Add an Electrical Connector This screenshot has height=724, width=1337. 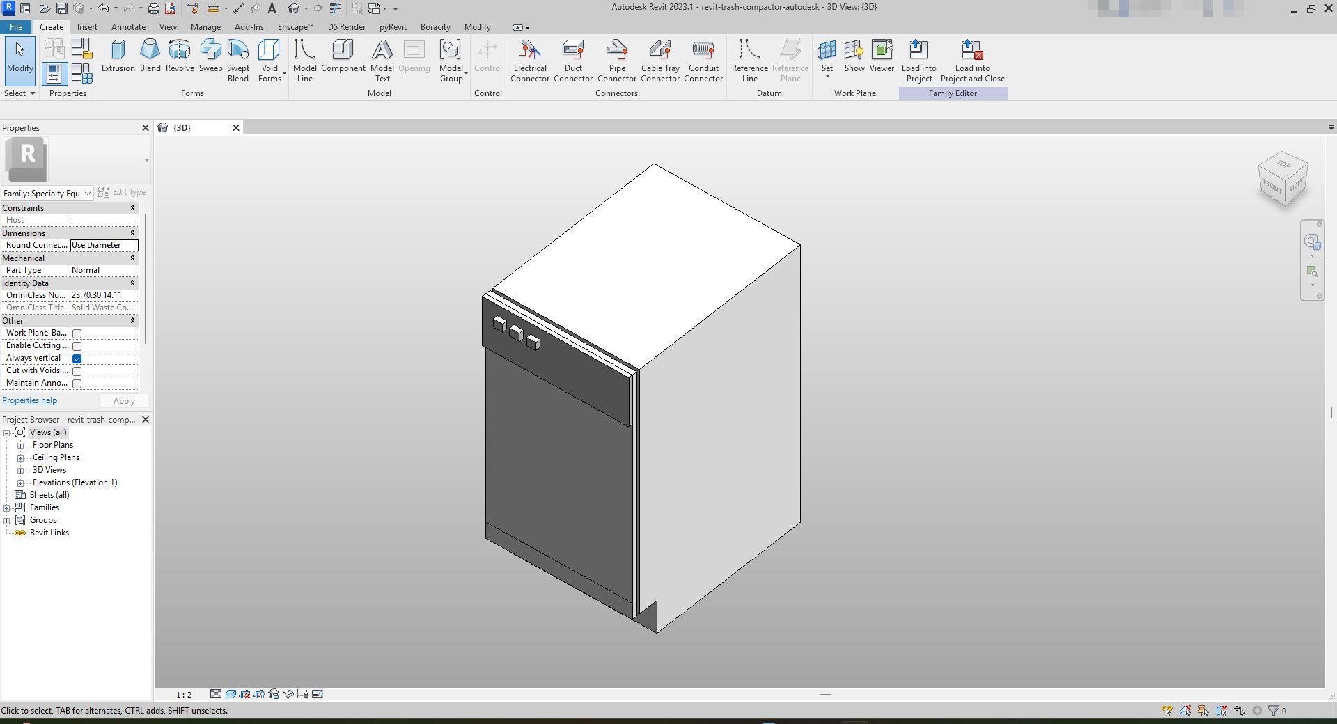pyautogui.click(x=530, y=61)
